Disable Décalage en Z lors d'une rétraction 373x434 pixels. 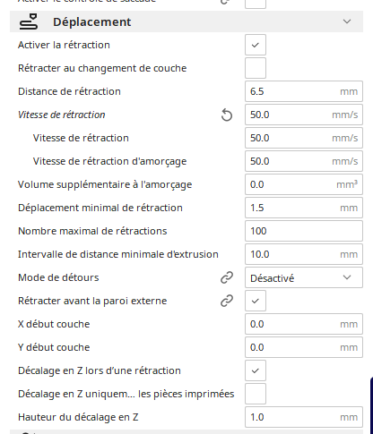[x=256, y=370]
